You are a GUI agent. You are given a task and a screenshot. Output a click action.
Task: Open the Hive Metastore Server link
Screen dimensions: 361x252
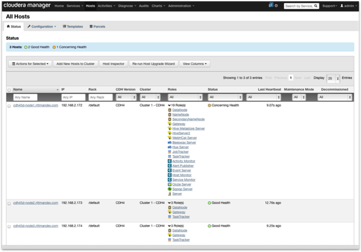point(188,128)
